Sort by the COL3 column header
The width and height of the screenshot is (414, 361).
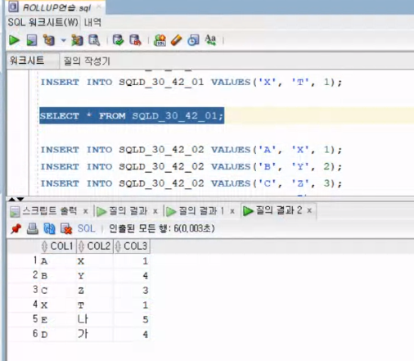pos(132,246)
